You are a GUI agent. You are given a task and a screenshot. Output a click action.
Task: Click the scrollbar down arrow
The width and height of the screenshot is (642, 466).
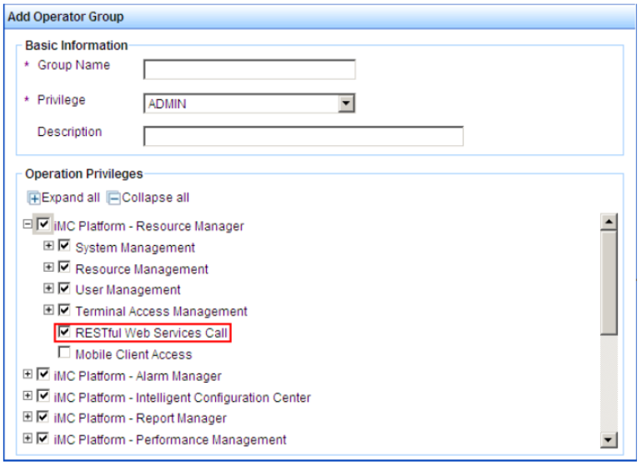tap(609, 440)
